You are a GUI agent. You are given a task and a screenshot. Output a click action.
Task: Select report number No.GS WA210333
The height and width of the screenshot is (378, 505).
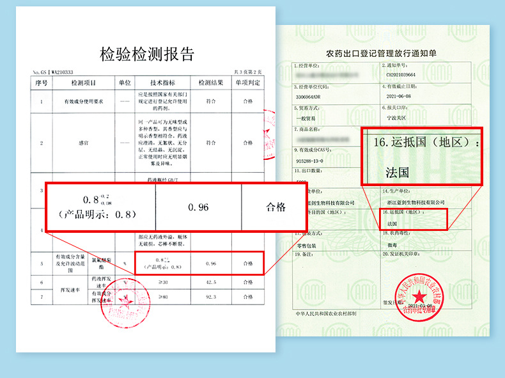[53, 72]
